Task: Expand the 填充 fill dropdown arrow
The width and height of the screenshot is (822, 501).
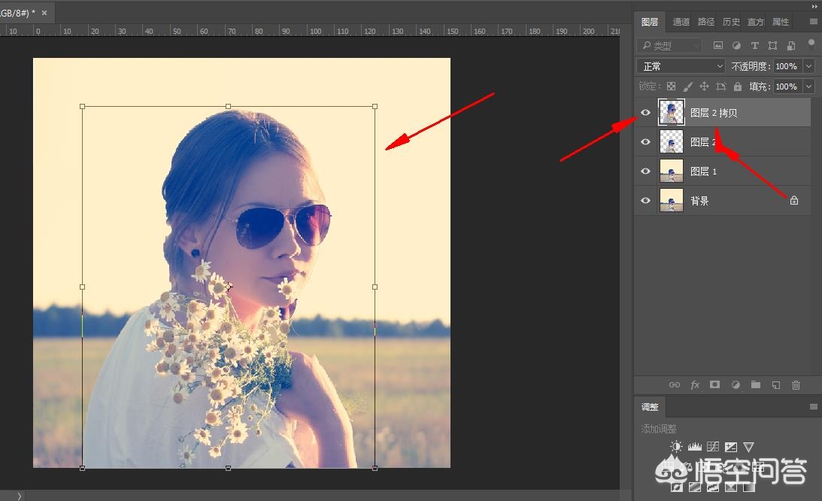Action: click(809, 87)
